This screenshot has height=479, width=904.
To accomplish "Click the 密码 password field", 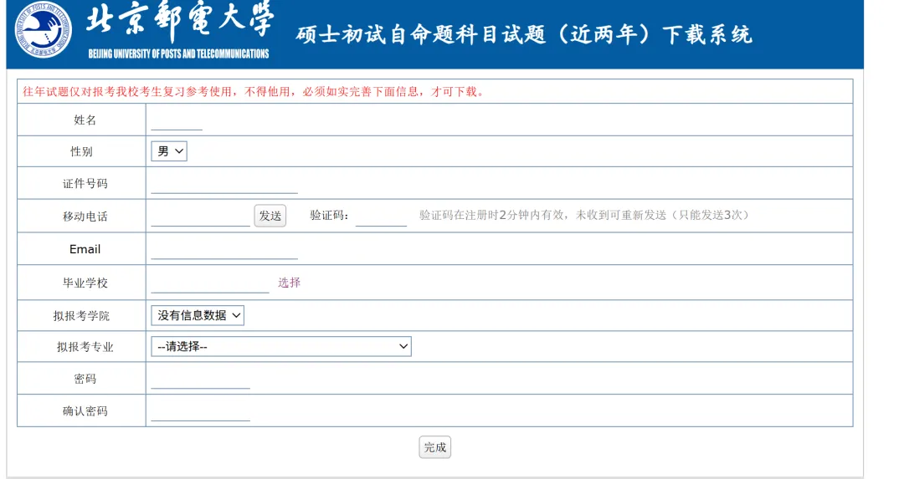I will (201, 379).
